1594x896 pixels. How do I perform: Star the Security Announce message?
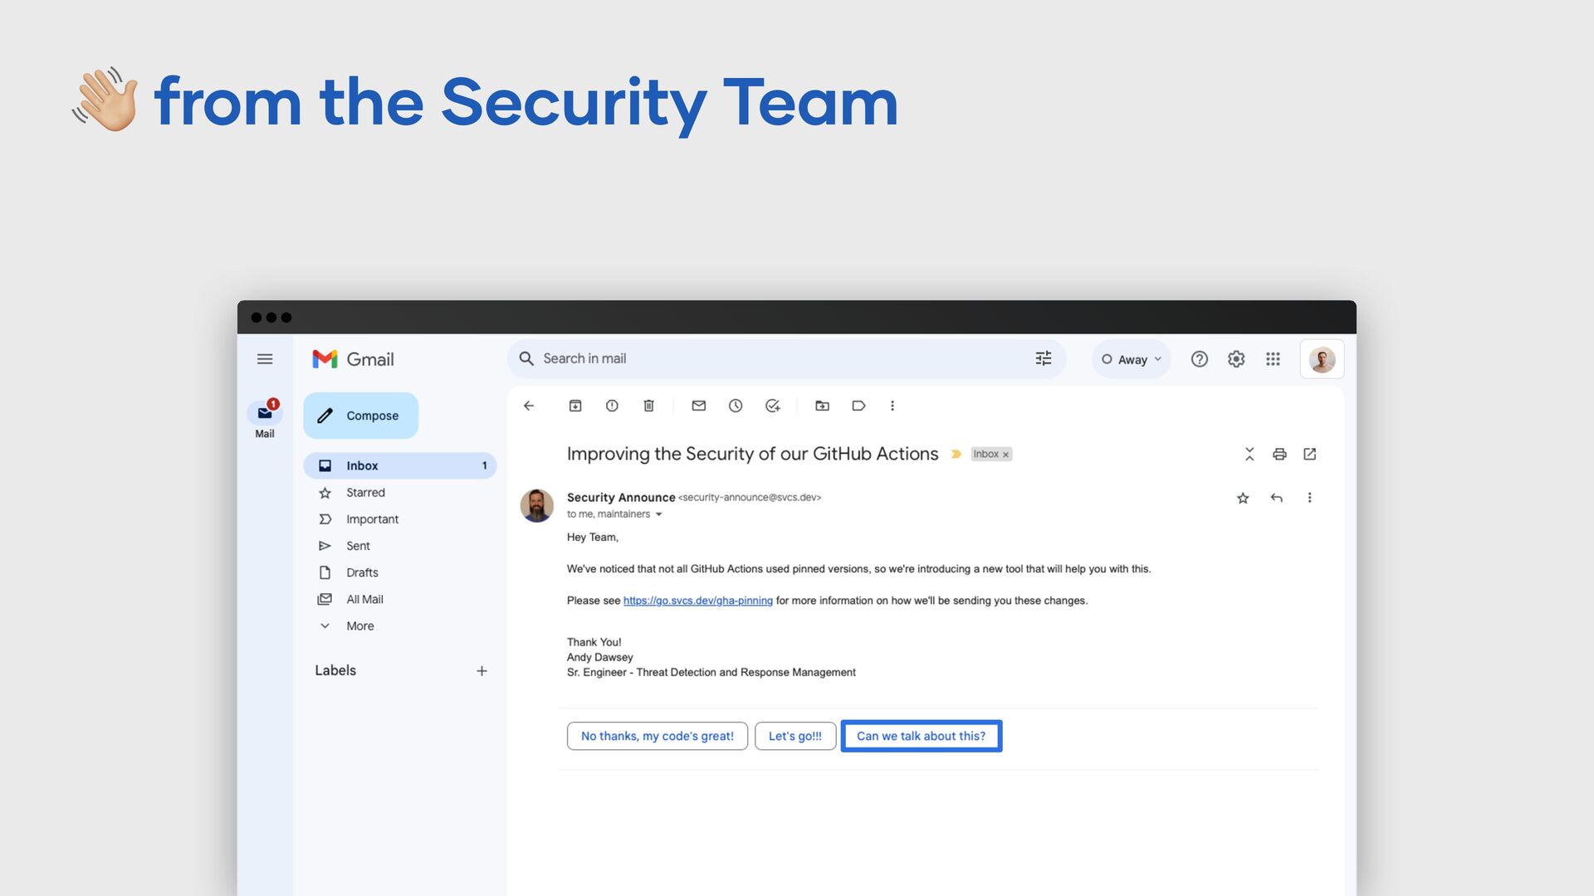point(1243,498)
